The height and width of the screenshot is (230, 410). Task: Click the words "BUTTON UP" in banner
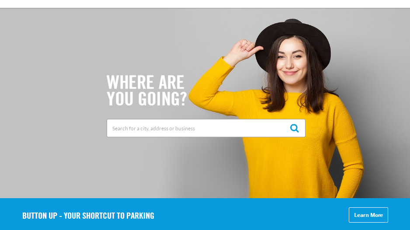(x=40, y=216)
